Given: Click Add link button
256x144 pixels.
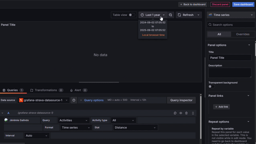Looking at the screenshot, I should pyautogui.click(x=221, y=107).
